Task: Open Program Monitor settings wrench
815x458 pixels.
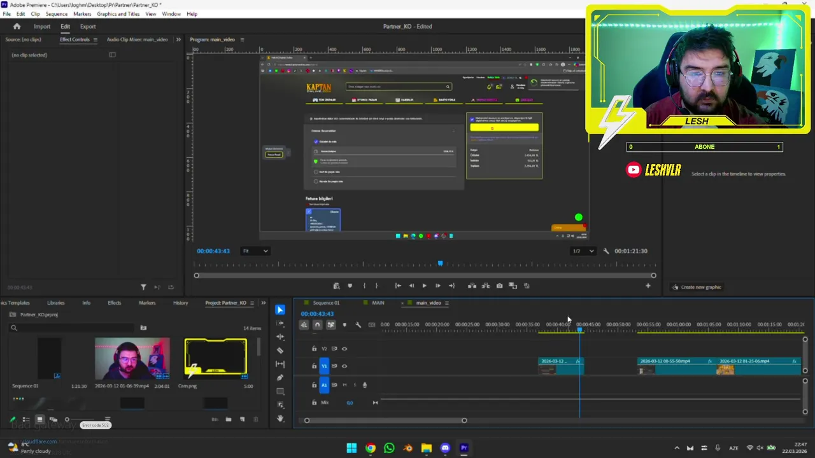Action: click(606, 251)
